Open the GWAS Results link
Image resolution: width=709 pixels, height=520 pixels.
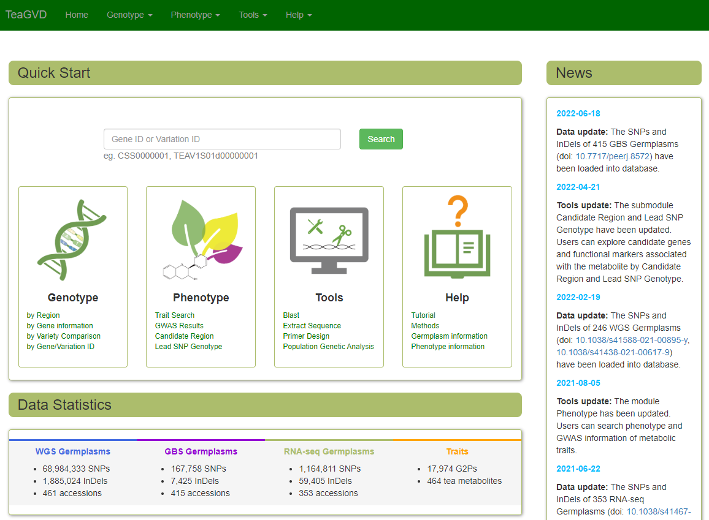tap(179, 326)
